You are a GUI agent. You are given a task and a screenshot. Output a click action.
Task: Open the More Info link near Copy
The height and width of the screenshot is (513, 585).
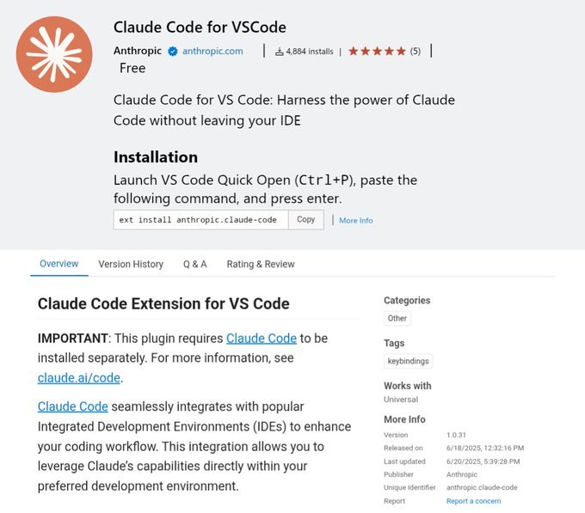pyautogui.click(x=356, y=221)
